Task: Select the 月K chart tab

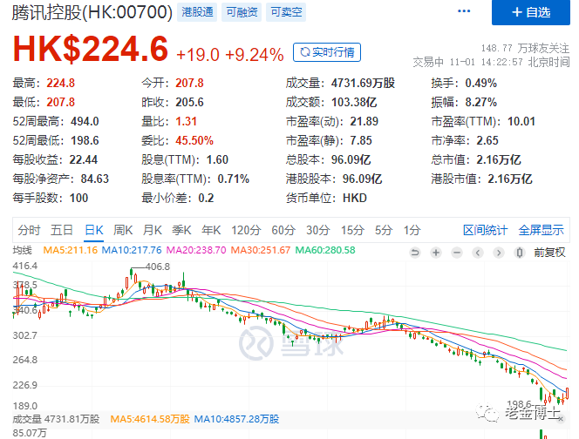Action: 153,230
